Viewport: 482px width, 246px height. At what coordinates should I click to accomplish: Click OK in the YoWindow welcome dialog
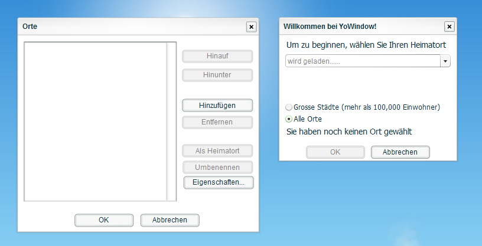[336, 152]
